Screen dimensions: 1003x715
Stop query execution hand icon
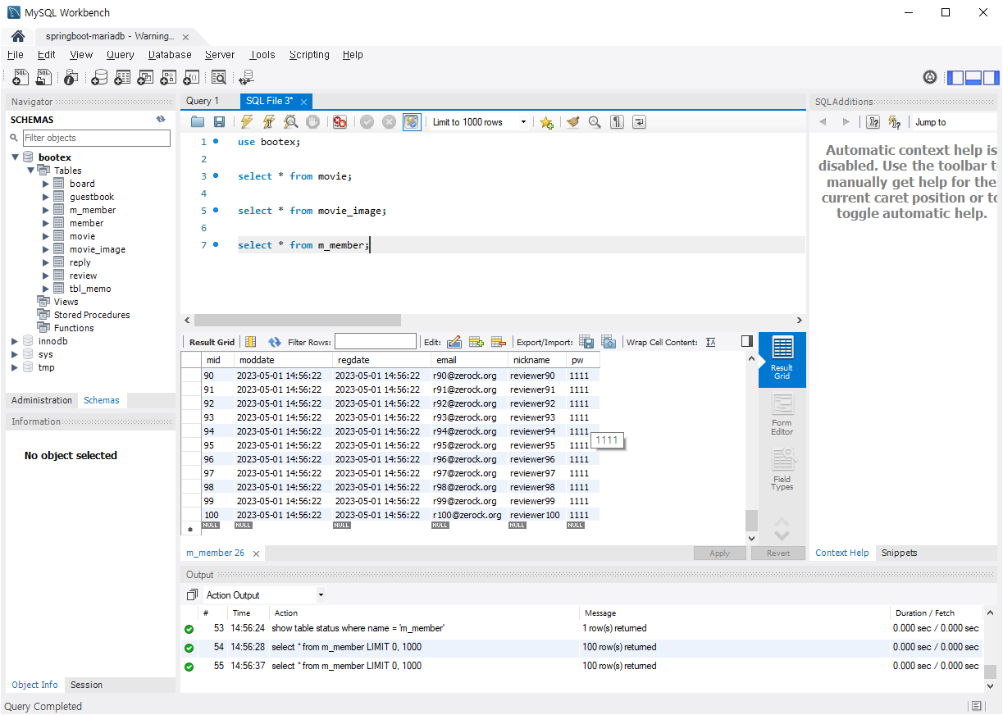pos(312,122)
